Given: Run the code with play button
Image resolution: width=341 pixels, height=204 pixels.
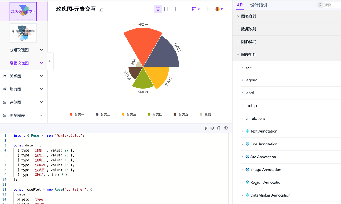Looking at the screenshot, I should click(226, 128).
